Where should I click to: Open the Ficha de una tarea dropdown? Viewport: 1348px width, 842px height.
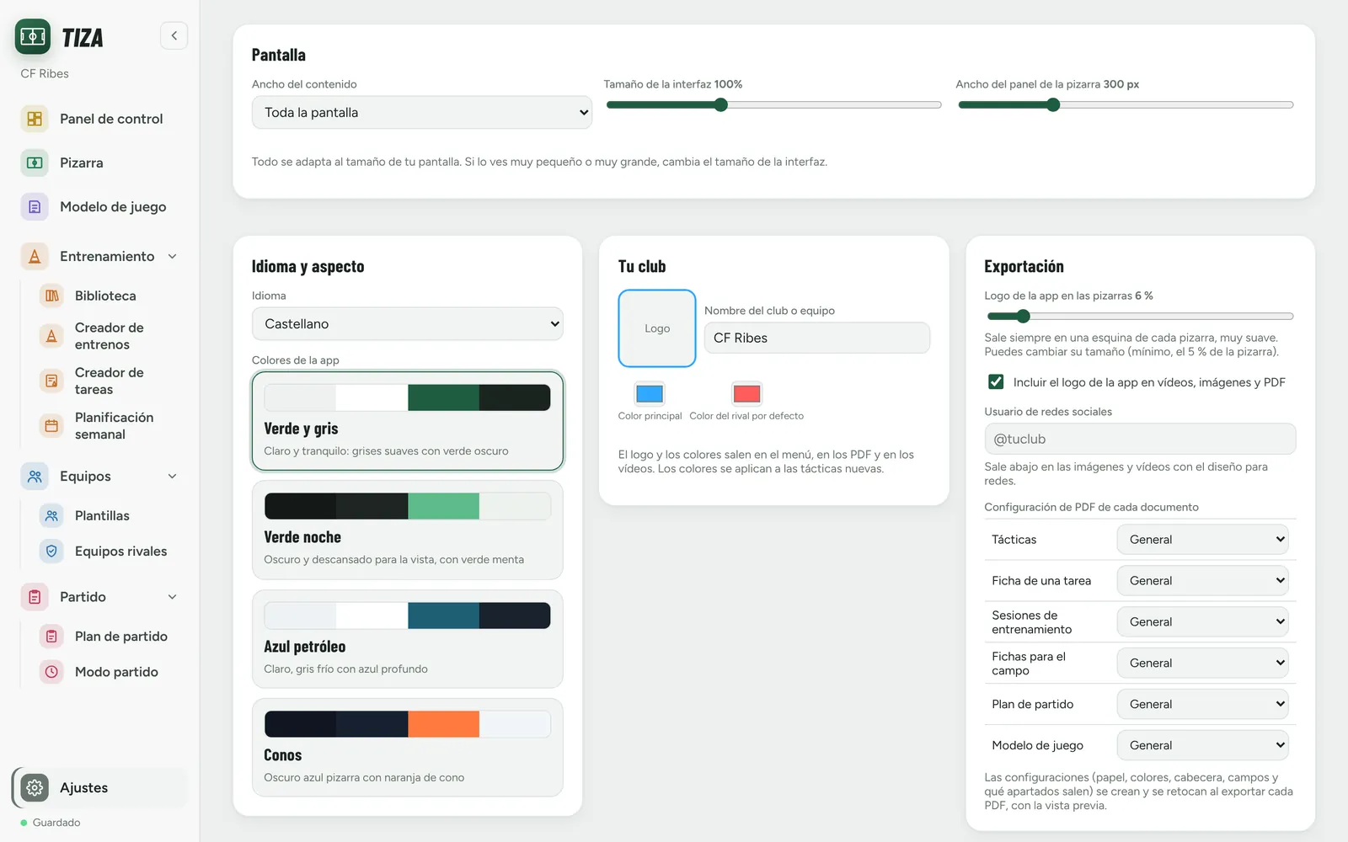[1202, 580]
